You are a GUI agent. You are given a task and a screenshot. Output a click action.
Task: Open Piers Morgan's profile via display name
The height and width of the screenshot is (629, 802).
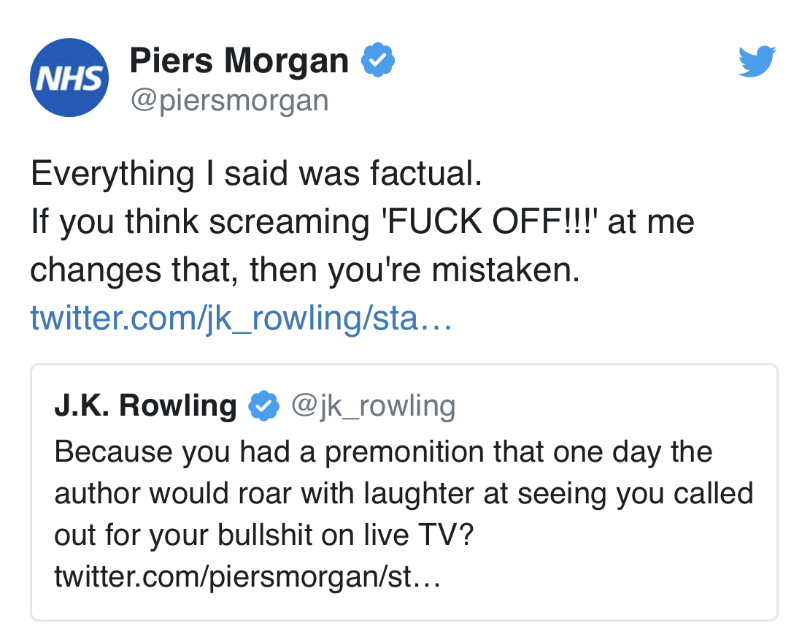pyautogui.click(x=239, y=61)
